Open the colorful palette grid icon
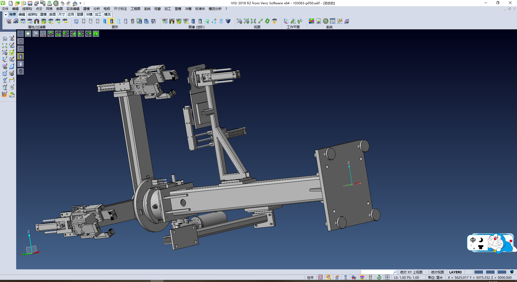Screen dimensions: 517x282 (x=312, y=21)
